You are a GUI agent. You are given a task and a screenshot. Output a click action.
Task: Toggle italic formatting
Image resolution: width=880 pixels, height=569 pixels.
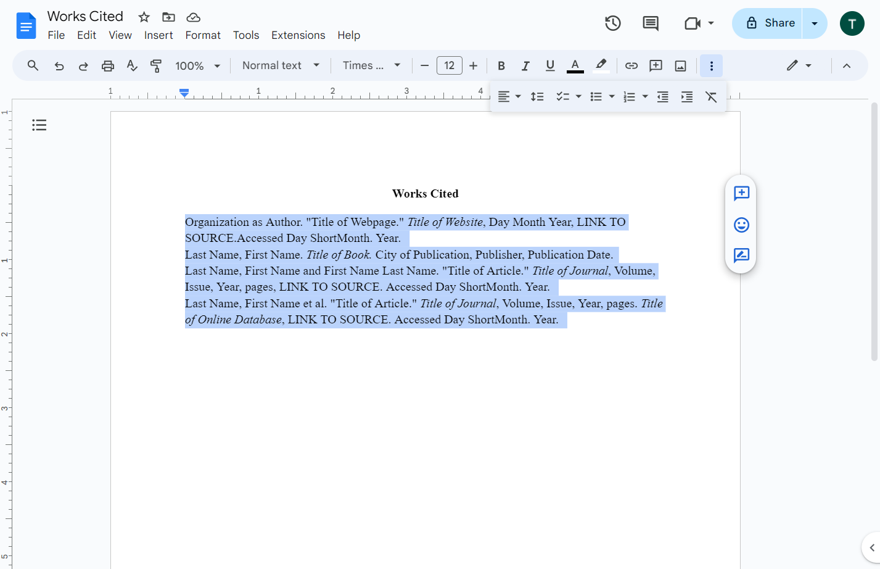pyautogui.click(x=525, y=65)
